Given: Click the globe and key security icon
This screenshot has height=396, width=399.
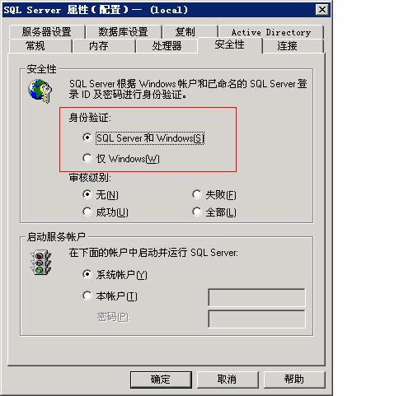Looking at the screenshot, I should [x=40, y=91].
